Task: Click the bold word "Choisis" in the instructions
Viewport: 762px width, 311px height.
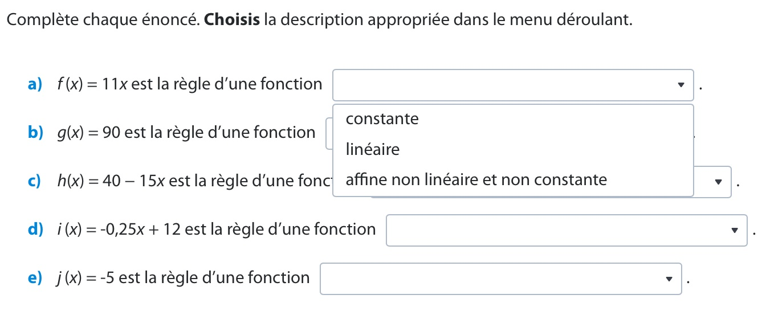Action: click(232, 21)
